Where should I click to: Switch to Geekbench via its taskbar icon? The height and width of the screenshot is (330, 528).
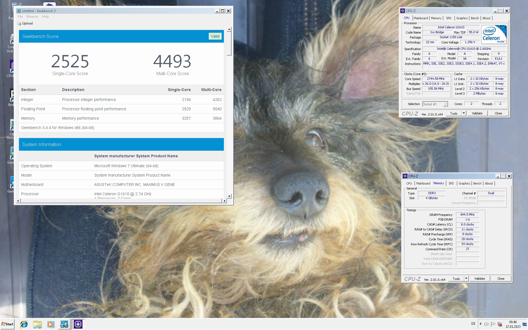(x=64, y=324)
